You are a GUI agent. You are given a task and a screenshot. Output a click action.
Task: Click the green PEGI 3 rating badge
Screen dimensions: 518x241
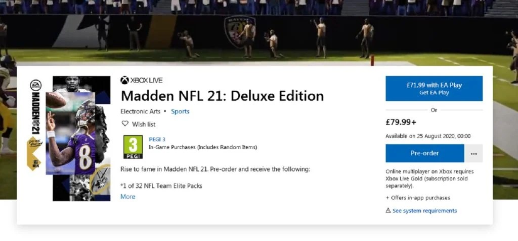pyautogui.click(x=133, y=147)
